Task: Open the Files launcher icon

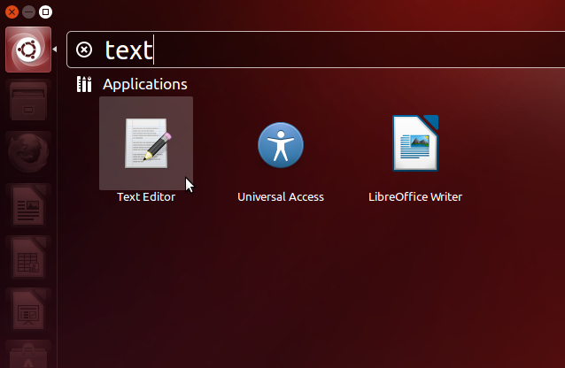Action: coord(28,101)
